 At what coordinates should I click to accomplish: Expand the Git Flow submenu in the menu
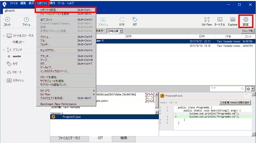click(x=66, y=94)
